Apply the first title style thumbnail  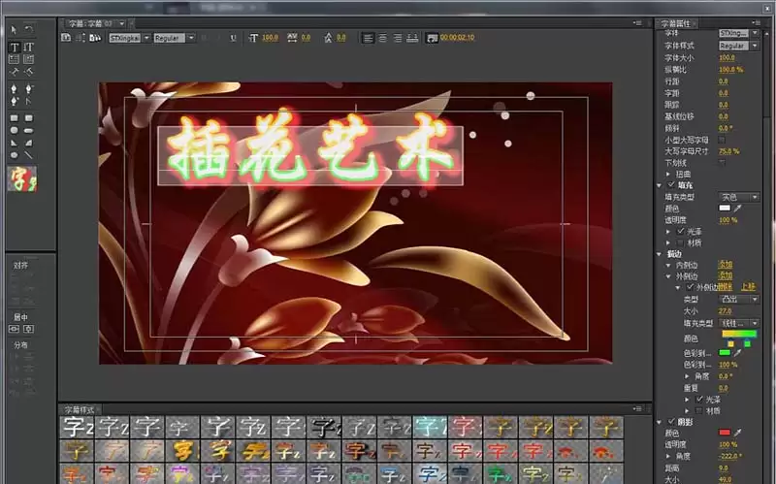pos(78,427)
